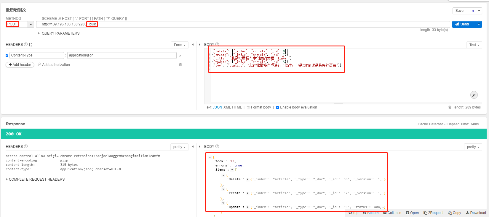
Task: Open response body pretty dropdown
Action: coord(473,147)
